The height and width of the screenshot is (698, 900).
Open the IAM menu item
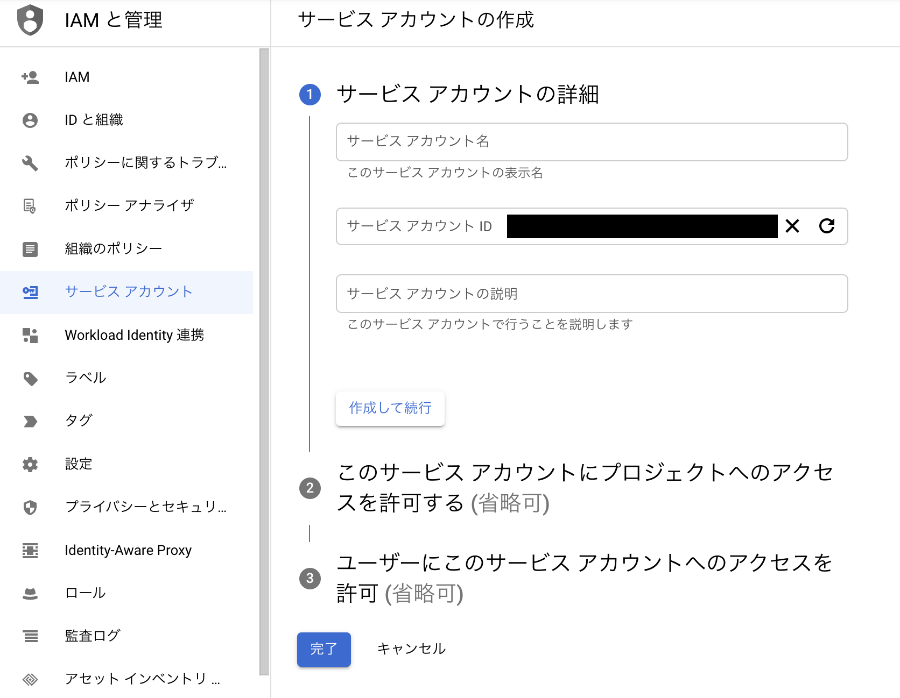(126, 77)
